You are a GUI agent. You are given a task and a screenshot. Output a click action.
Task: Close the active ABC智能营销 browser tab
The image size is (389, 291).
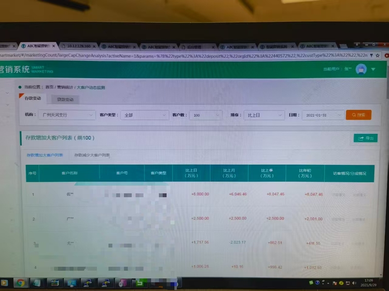coord(53,46)
